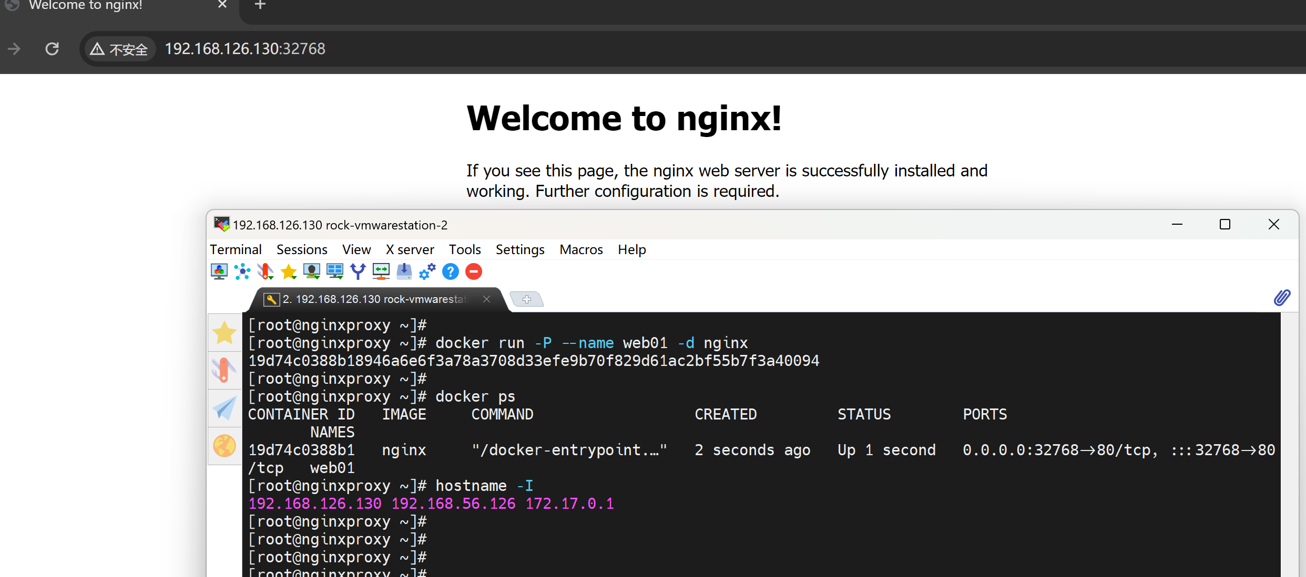Viewport: 1306px width, 577px height.
Task: Open the View monitor-person toolbar dropdown
Action: tap(312, 271)
